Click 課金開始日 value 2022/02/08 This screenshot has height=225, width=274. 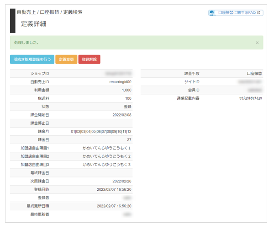(122, 115)
